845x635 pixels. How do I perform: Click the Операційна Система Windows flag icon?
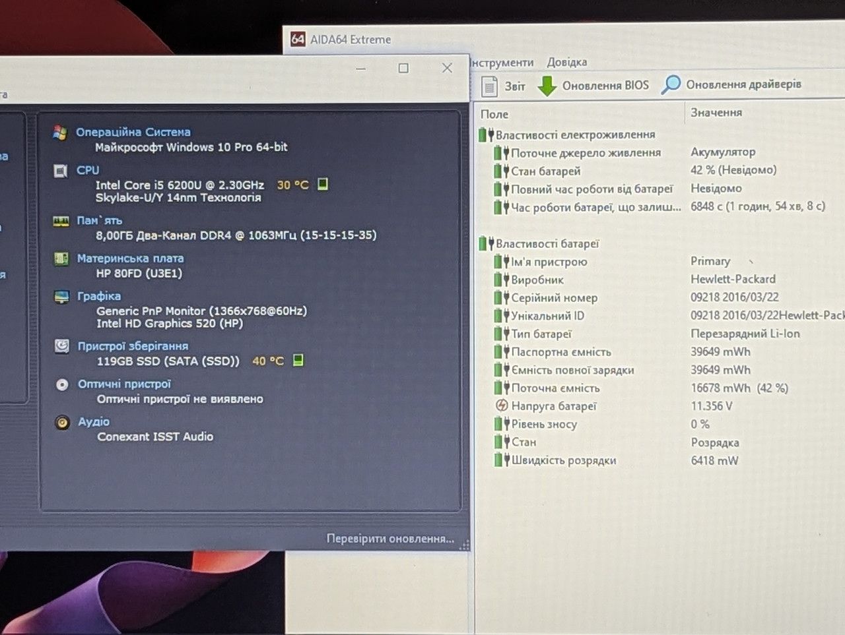[x=60, y=133]
